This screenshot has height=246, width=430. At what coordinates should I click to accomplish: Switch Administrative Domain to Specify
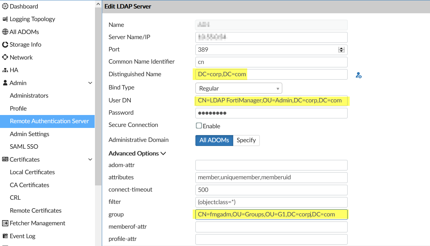click(246, 140)
